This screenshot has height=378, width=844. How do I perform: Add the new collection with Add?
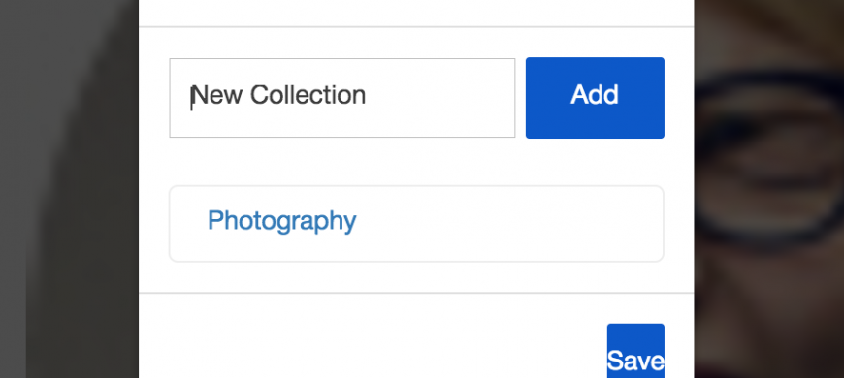click(595, 97)
